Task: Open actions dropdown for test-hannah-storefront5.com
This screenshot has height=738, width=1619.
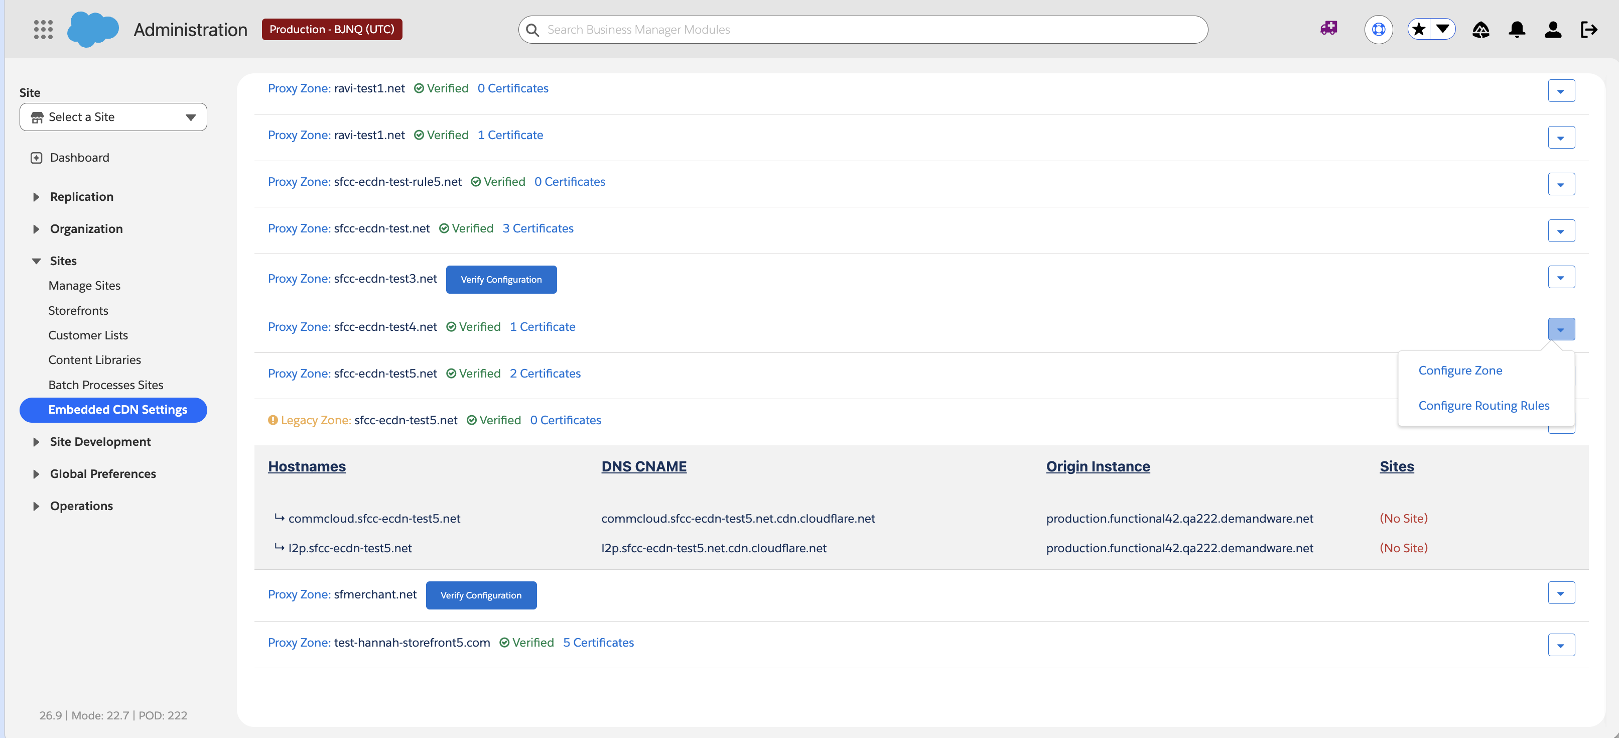Action: pyautogui.click(x=1561, y=645)
